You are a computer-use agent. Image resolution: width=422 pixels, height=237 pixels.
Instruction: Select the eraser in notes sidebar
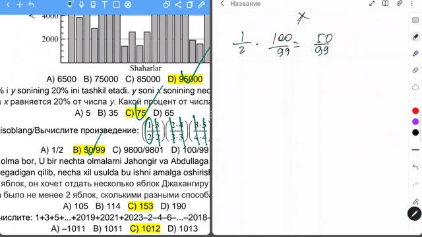(x=415, y=70)
